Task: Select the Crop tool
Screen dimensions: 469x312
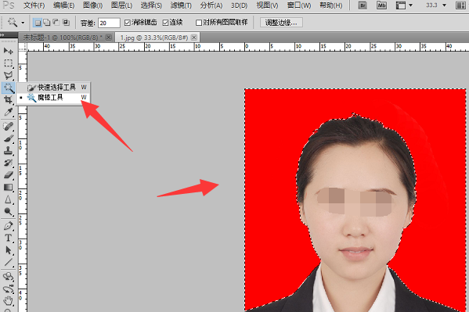Action: tap(8, 100)
